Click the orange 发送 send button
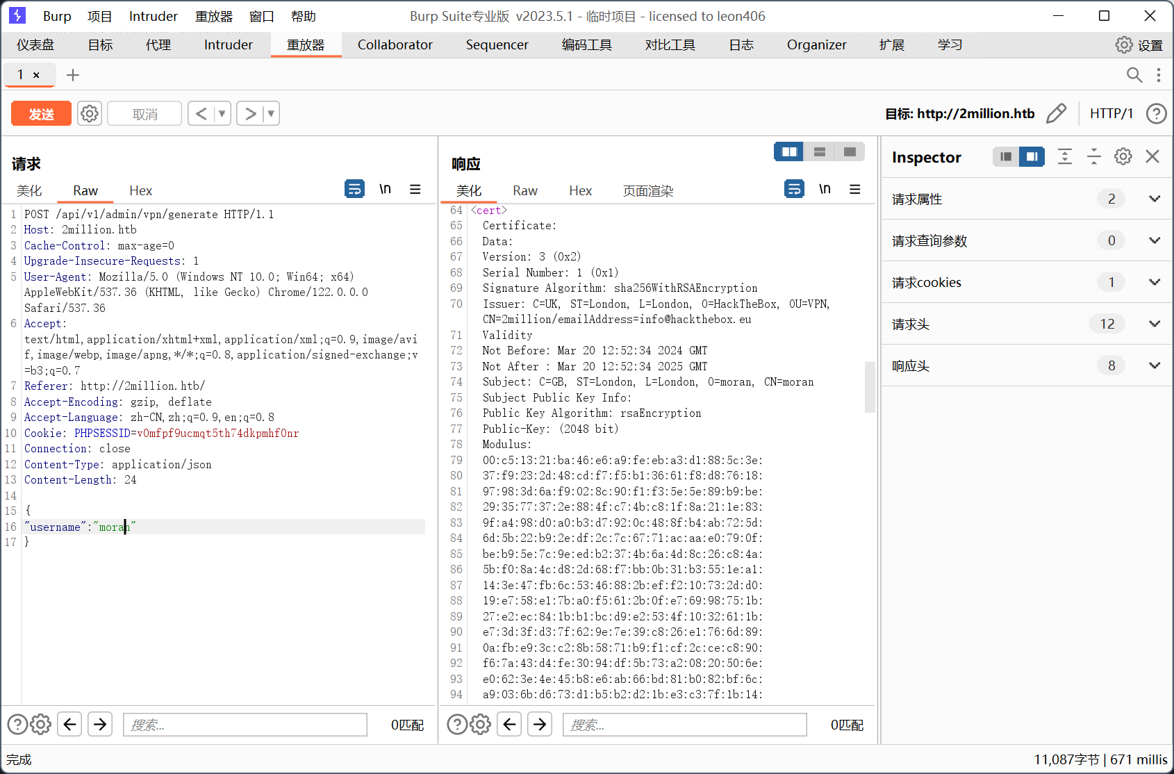The height and width of the screenshot is (774, 1174). (x=41, y=113)
